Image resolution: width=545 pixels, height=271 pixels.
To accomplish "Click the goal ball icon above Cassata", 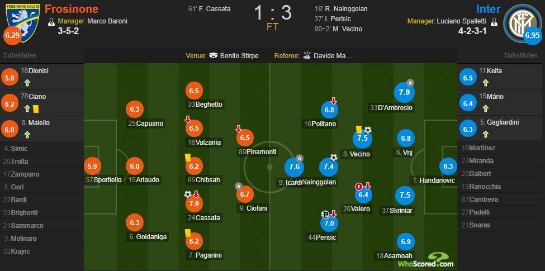I will pyautogui.click(x=188, y=194).
